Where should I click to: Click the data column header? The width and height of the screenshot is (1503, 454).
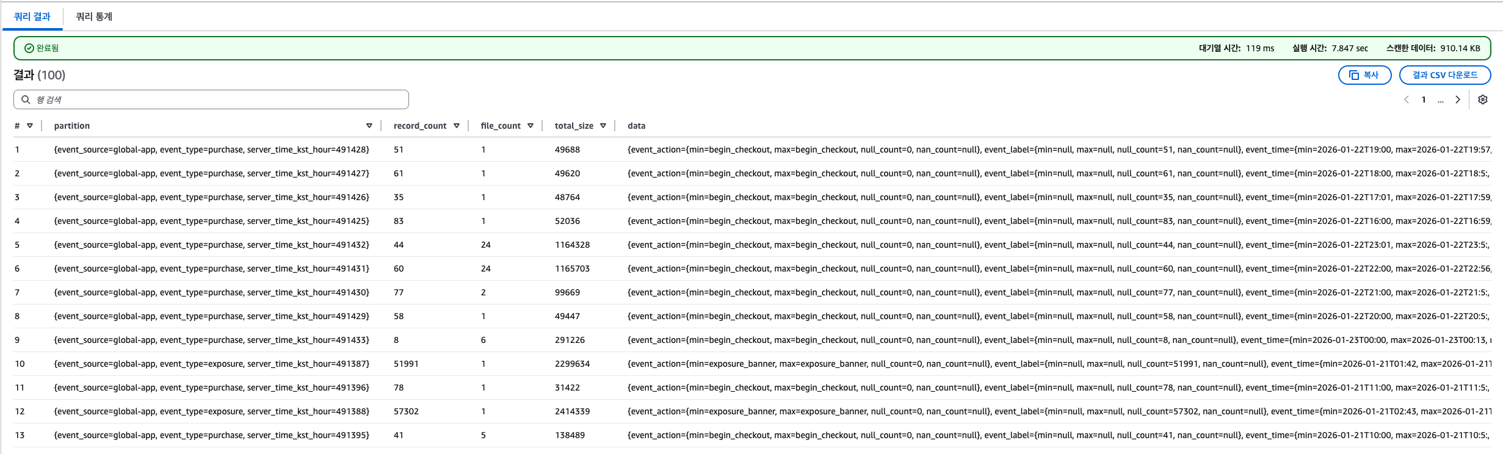tap(636, 126)
